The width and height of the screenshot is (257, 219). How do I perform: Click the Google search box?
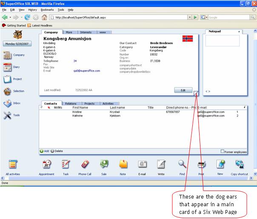(228, 17)
